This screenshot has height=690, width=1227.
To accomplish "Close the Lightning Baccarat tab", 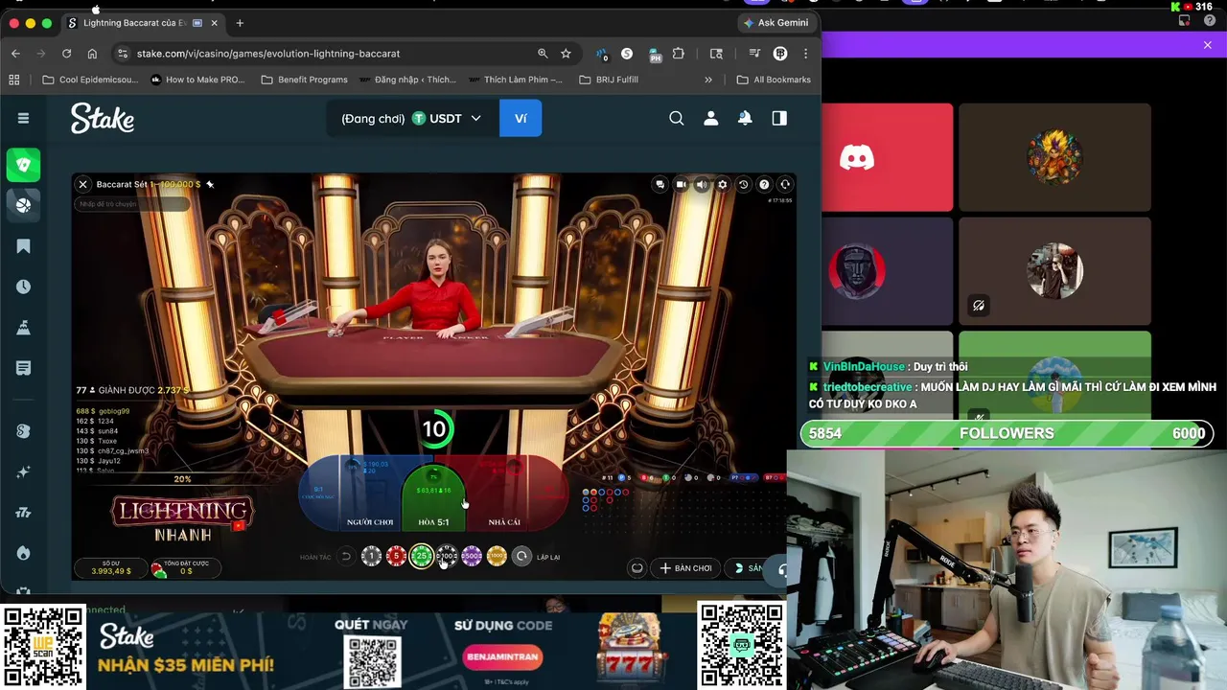I will click(214, 23).
